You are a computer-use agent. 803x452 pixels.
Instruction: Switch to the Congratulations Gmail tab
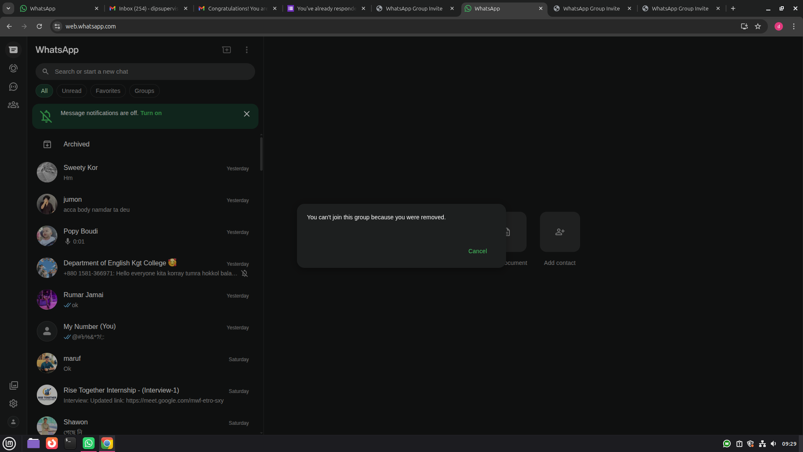pyautogui.click(x=237, y=8)
